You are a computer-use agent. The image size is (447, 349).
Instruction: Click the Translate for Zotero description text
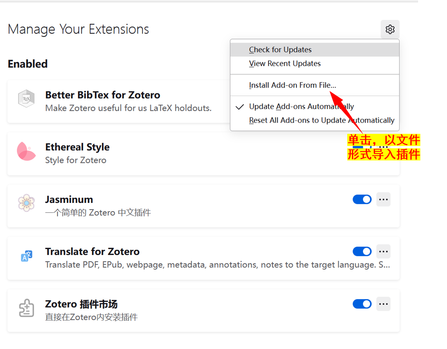coord(217,265)
